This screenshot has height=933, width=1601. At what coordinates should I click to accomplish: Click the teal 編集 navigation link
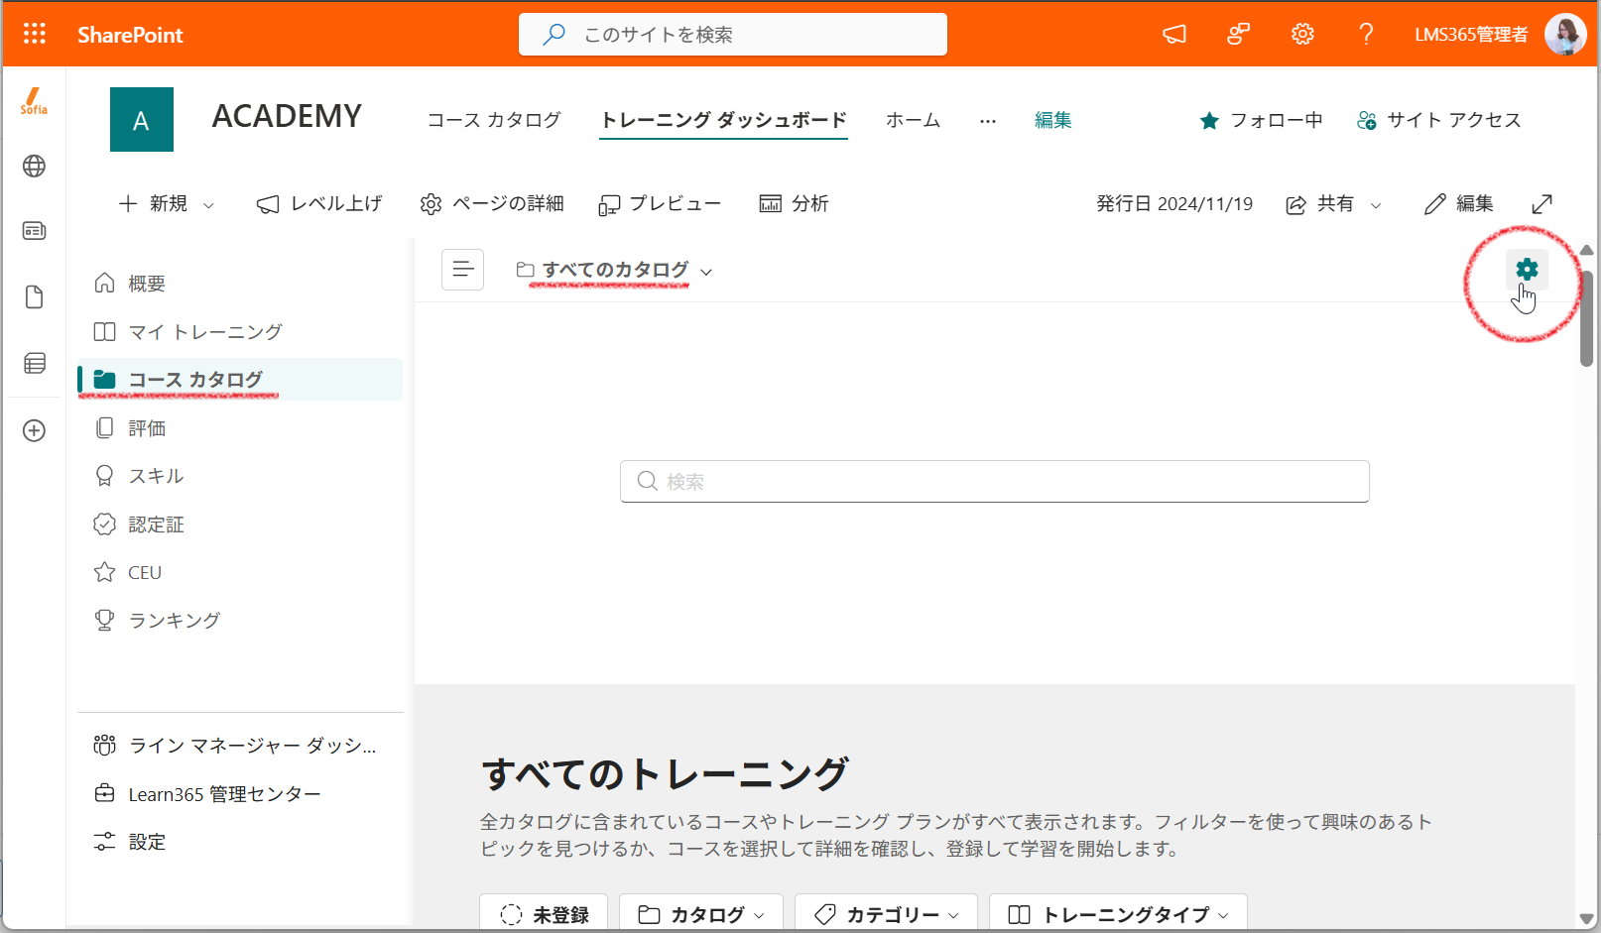pos(1052,120)
